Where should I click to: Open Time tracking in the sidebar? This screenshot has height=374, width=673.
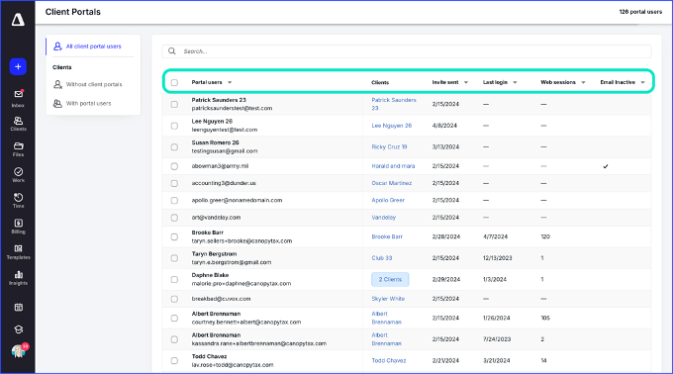18,201
